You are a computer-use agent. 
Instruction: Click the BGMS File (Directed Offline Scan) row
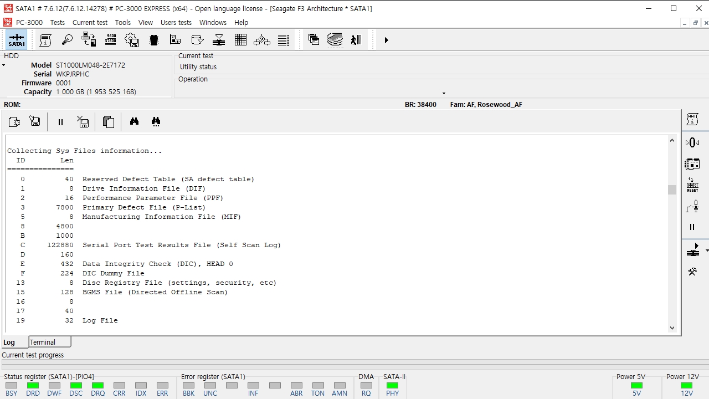pyautogui.click(x=117, y=292)
